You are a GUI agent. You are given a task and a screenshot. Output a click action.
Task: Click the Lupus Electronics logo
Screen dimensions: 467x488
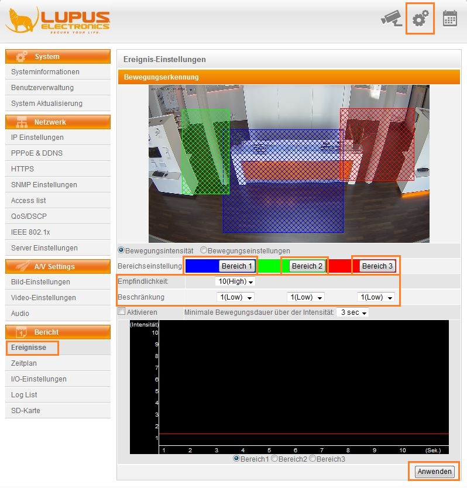tap(57, 20)
